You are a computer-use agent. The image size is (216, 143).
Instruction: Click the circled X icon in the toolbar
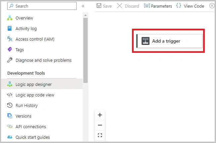tap(212, 6)
